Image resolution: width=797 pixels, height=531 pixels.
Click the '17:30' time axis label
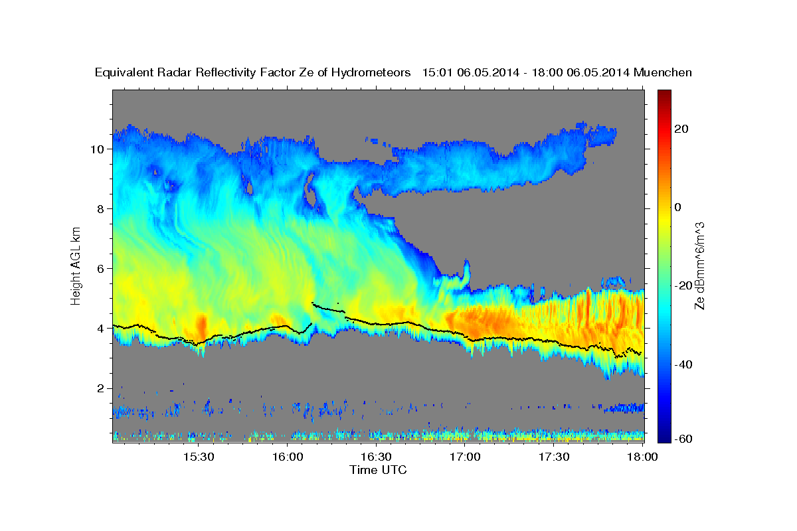pos(555,457)
